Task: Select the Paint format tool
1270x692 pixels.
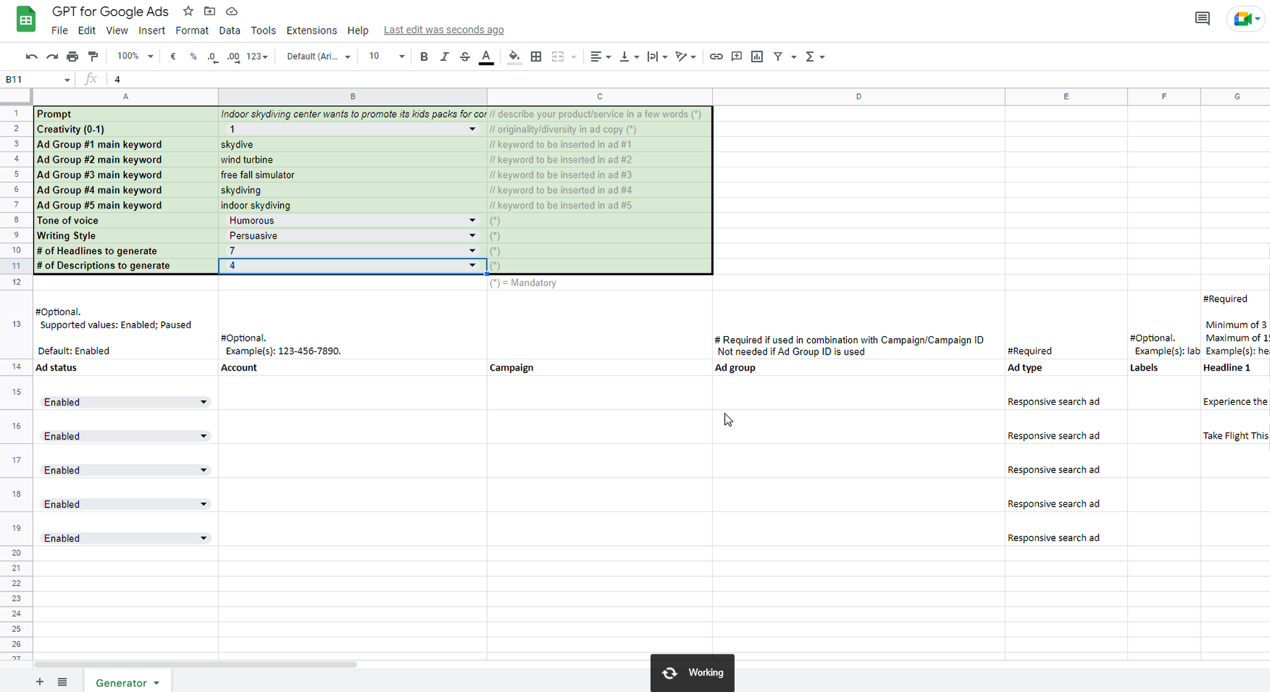Action: click(93, 57)
